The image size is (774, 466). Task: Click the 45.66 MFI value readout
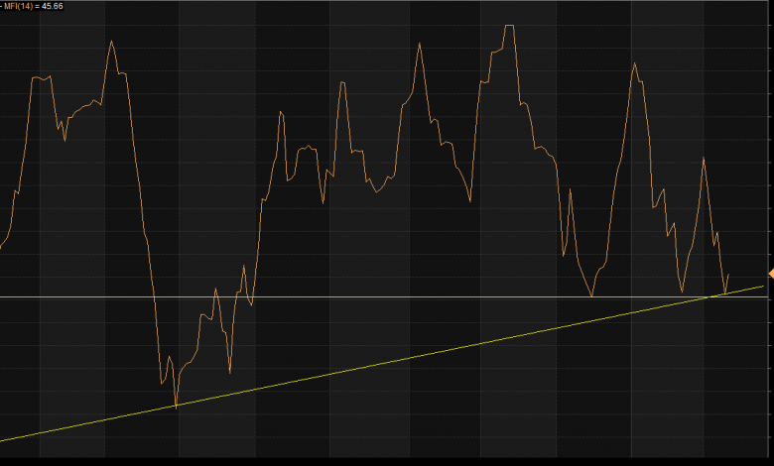tap(53, 6)
